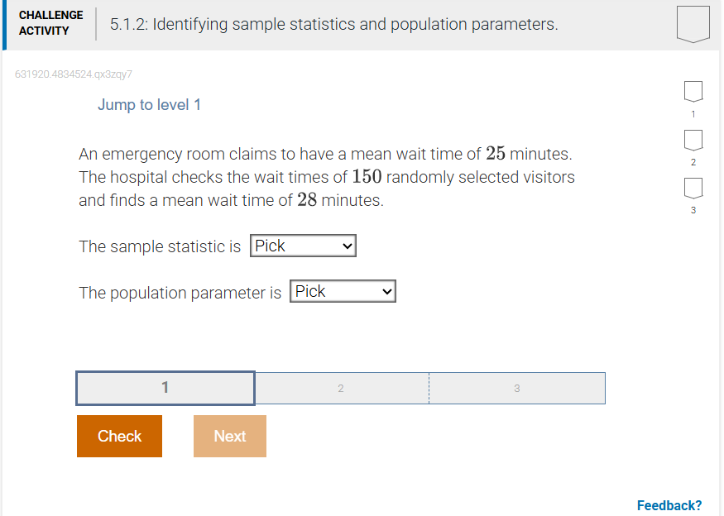Screen dimensions: 724x516
Task: Click the level 3 completion badge icon
Action: (693, 188)
